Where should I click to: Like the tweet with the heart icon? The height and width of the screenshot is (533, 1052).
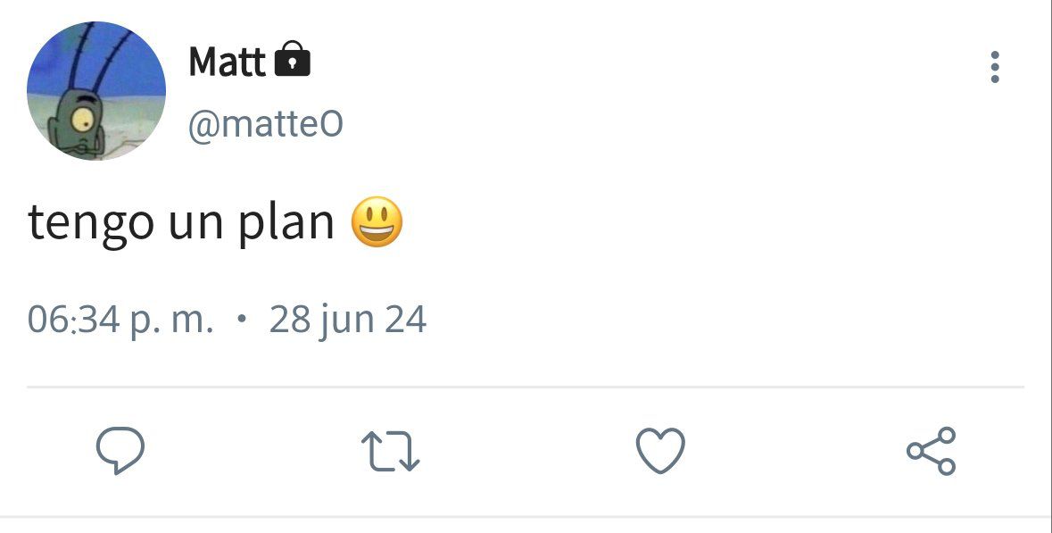point(660,451)
